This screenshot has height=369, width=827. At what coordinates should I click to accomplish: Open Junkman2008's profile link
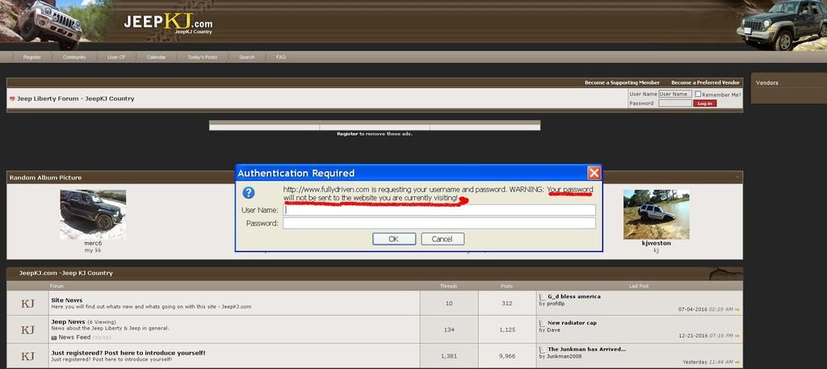[x=563, y=356]
